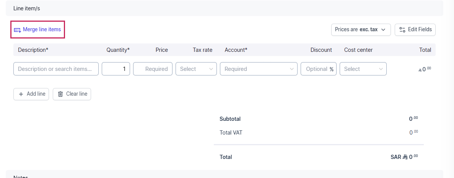Image resolution: width=454 pixels, height=178 pixels.
Task: Click the Price Required input field
Action: 153,69
